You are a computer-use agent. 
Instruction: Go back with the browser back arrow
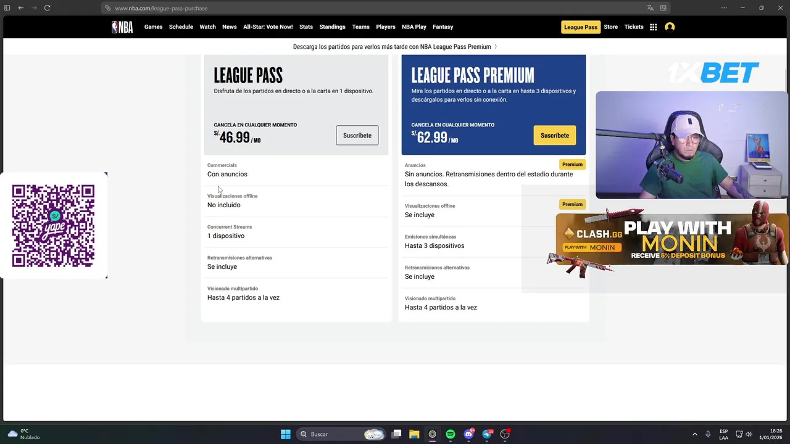coord(21,8)
